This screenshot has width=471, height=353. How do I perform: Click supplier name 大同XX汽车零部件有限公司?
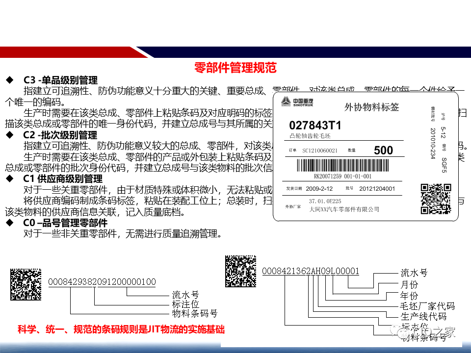click(343, 209)
